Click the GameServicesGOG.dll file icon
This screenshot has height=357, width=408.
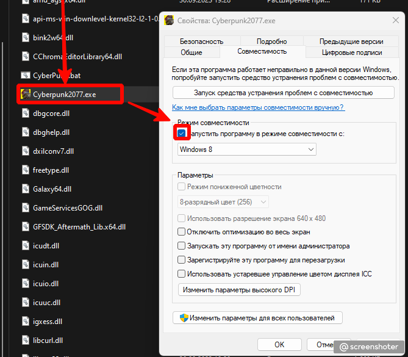[26, 208]
